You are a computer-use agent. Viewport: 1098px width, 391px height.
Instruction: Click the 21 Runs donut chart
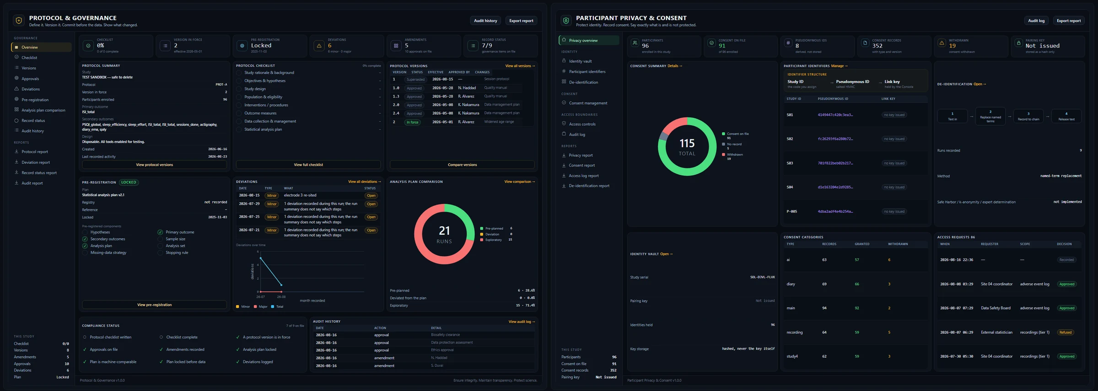(444, 234)
